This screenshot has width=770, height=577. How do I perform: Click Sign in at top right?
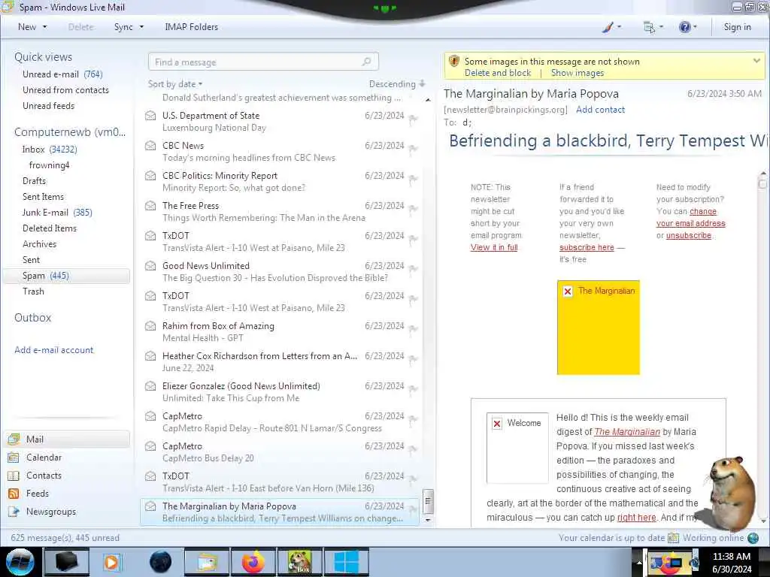point(737,27)
